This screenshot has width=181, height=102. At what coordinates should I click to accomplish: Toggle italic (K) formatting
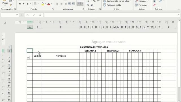23,4
